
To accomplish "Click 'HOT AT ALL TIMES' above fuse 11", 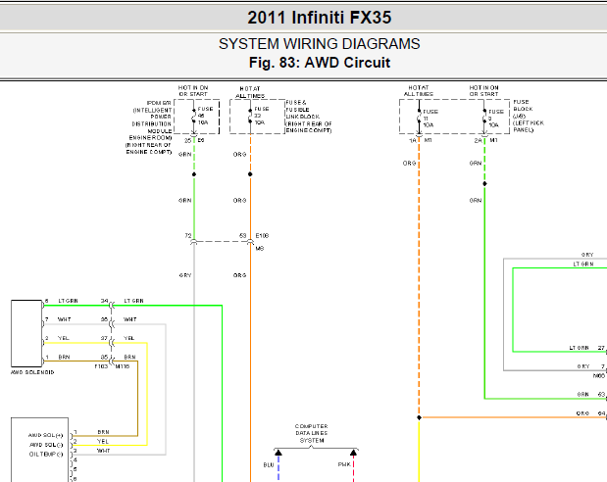I will tap(419, 91).
